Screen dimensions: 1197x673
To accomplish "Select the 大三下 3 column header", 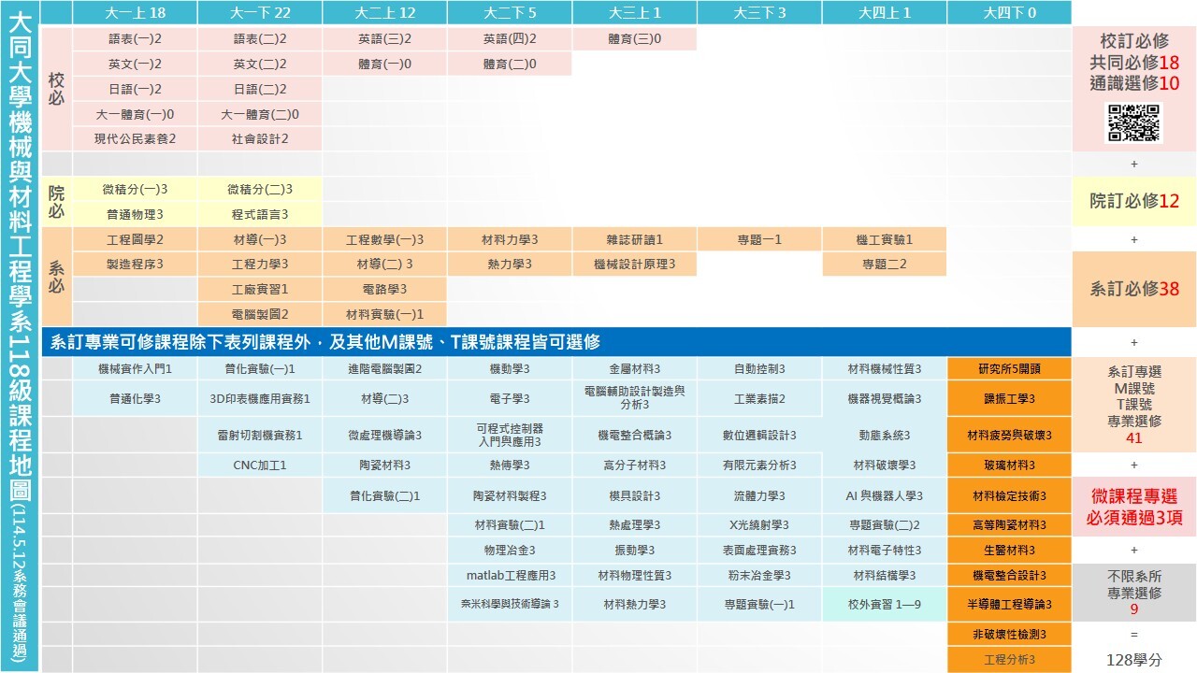I will (759, 12).
